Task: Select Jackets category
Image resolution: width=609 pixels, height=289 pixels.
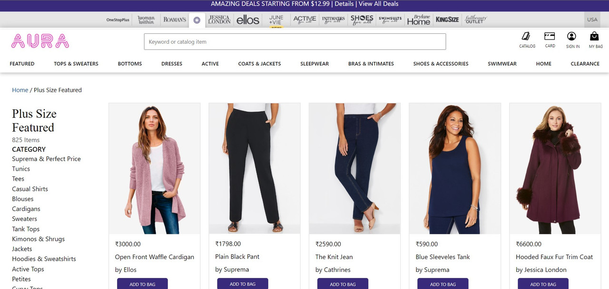Action: 22,249
